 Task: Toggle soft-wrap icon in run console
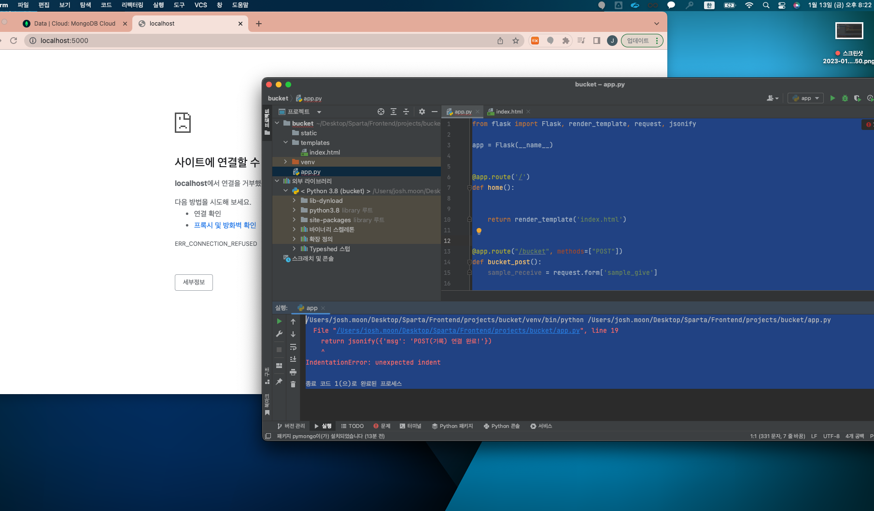coord(293,347)
